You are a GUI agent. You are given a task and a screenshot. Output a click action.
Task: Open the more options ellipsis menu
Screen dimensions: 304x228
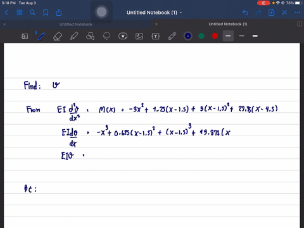(x=298, y=13)
